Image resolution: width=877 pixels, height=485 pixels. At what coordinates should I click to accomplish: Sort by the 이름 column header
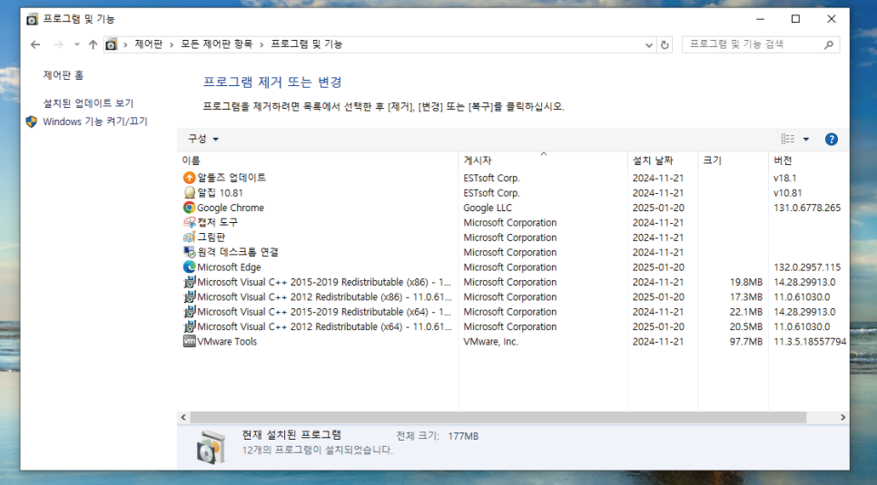pos(318,160)
